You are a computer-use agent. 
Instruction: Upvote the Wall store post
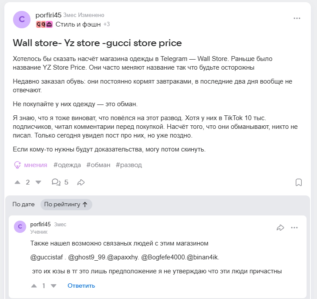click(17, 182)
